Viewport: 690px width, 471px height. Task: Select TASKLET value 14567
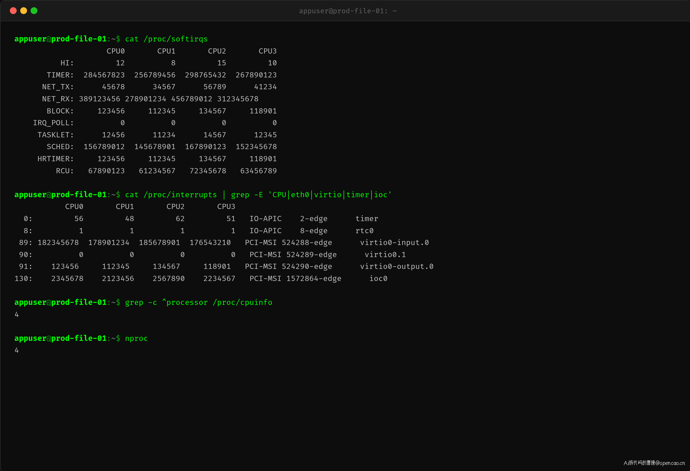coord(215,135)
